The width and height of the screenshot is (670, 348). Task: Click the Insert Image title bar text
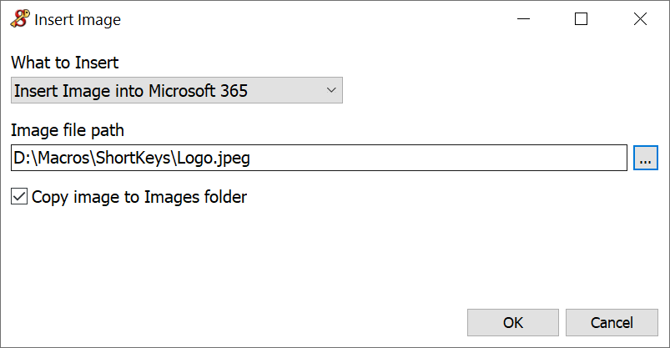78,20
